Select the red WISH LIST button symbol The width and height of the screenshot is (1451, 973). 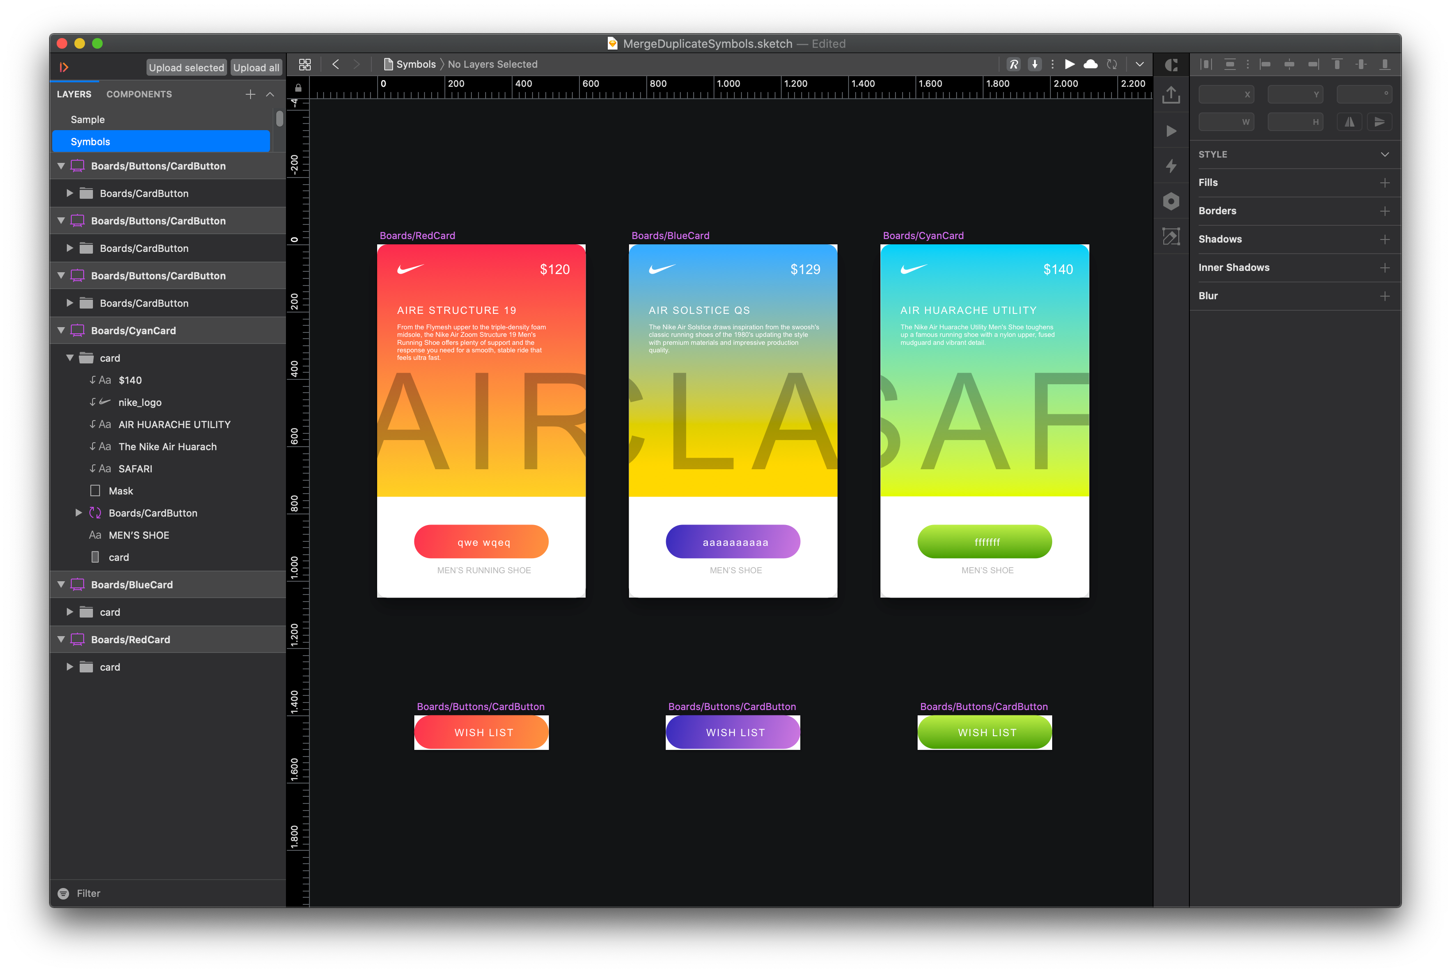tap(482, 733)
